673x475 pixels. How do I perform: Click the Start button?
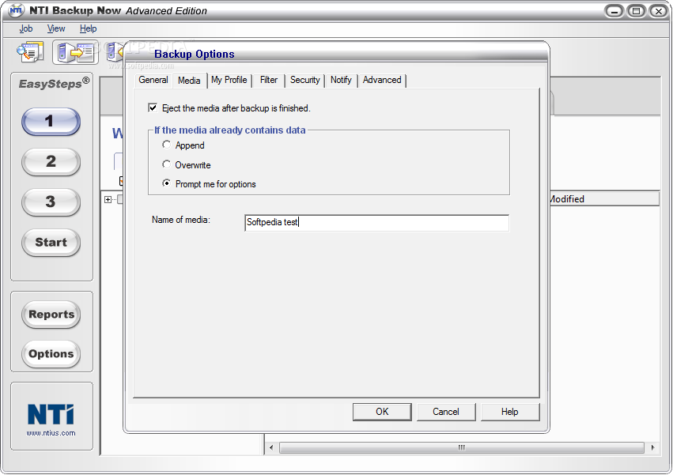click(51, 243)
